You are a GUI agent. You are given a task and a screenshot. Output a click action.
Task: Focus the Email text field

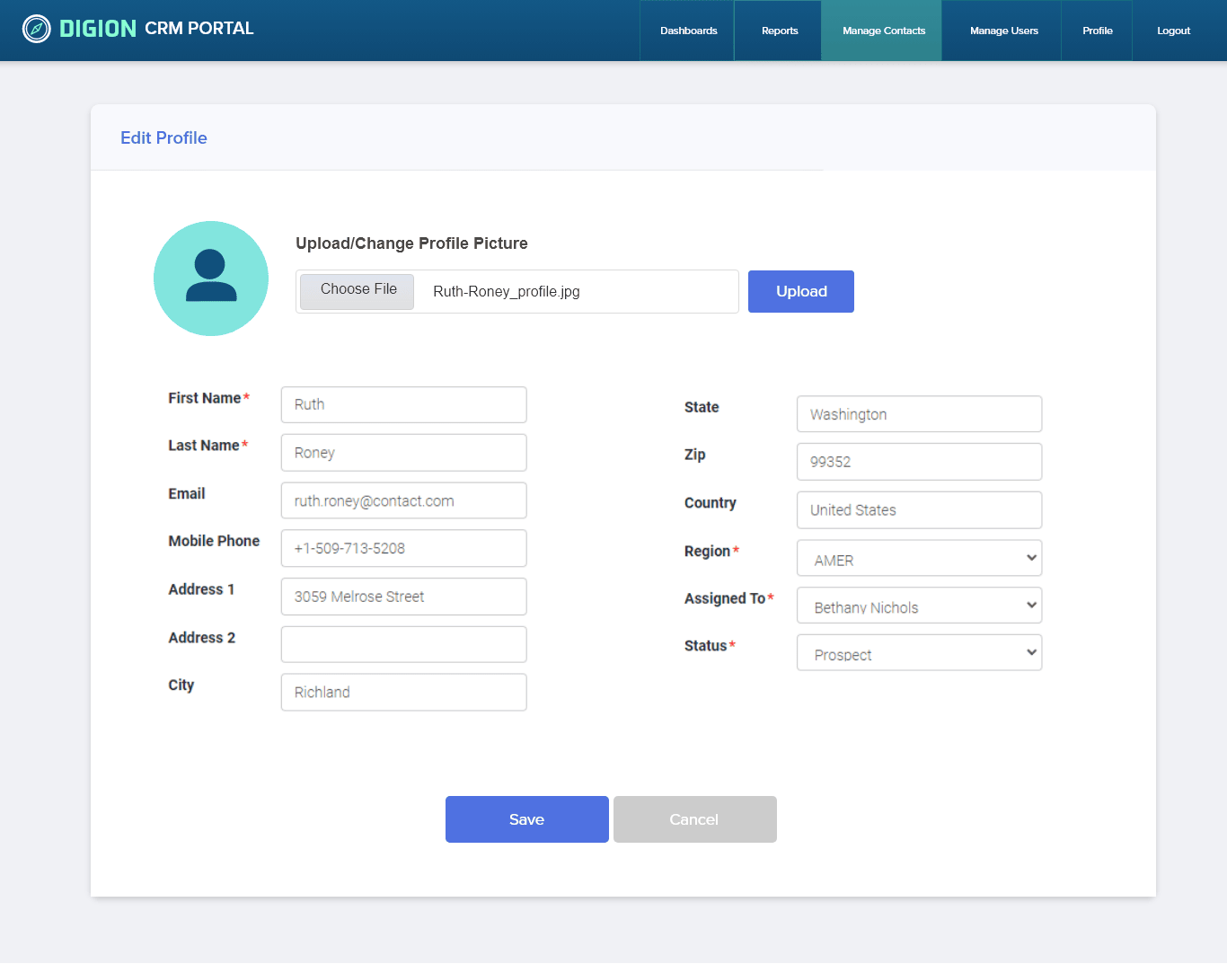[403, 500]
